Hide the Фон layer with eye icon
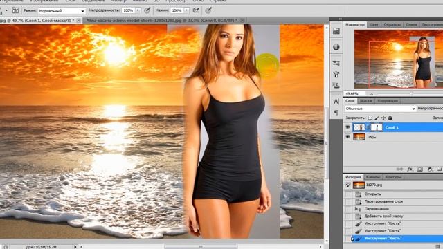The height and width of the screenshot is (249, 443). tap(347, 137)
